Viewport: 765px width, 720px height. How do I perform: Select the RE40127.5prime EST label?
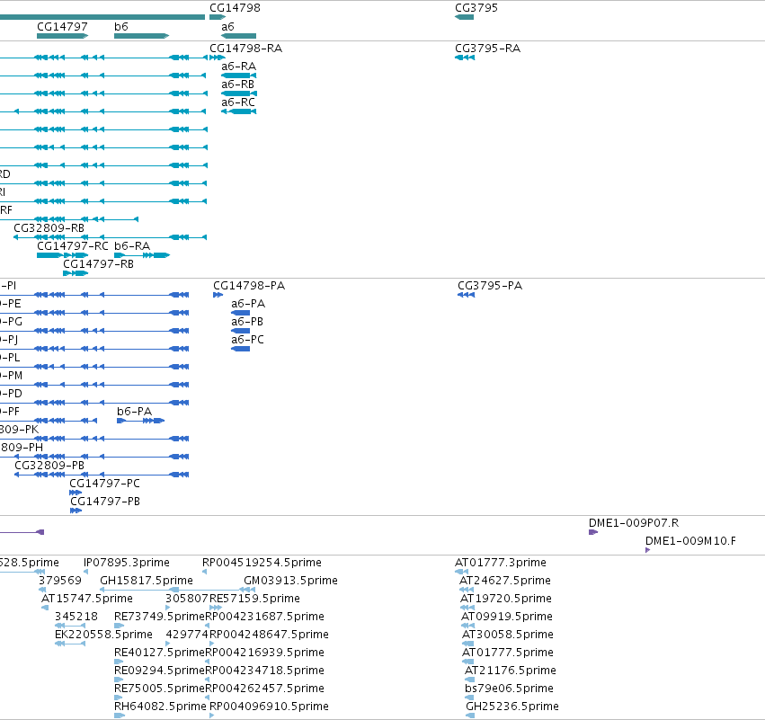159,653
